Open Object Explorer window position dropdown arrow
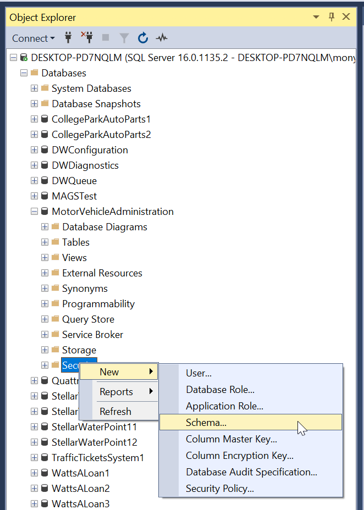The height and width of the screenshot is (510, 364). point(316,17)
